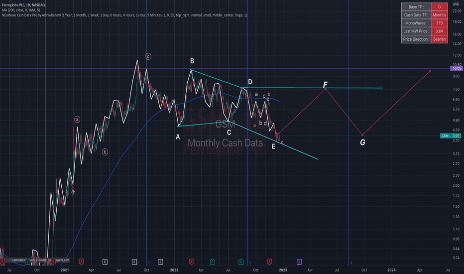
Task: Open the green earnings marker between Jul and Oct 2020
Action: click(27, 262)
